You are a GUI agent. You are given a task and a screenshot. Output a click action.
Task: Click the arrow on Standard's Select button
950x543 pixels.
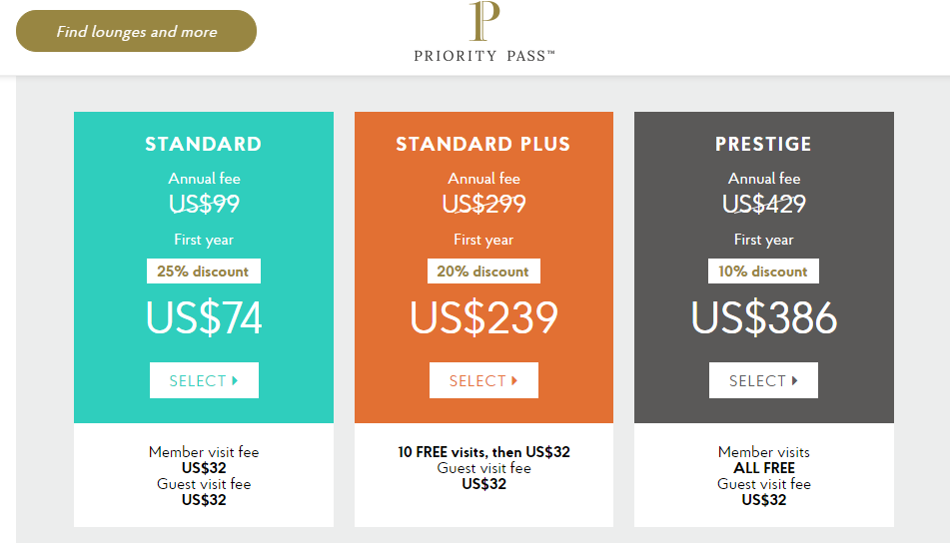click(x=235, y=380)
